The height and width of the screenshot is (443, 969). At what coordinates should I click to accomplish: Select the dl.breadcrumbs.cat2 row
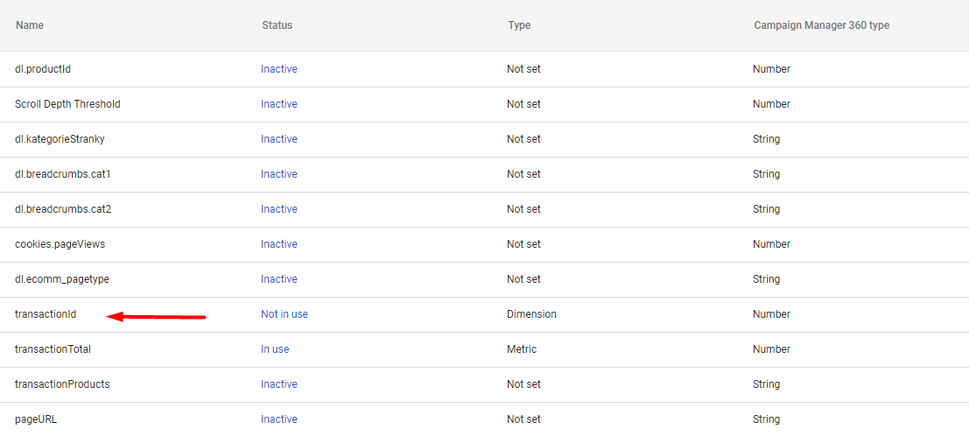coord(485,209)
